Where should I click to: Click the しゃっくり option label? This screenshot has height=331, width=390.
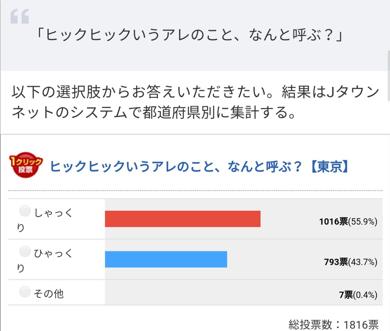53,213
